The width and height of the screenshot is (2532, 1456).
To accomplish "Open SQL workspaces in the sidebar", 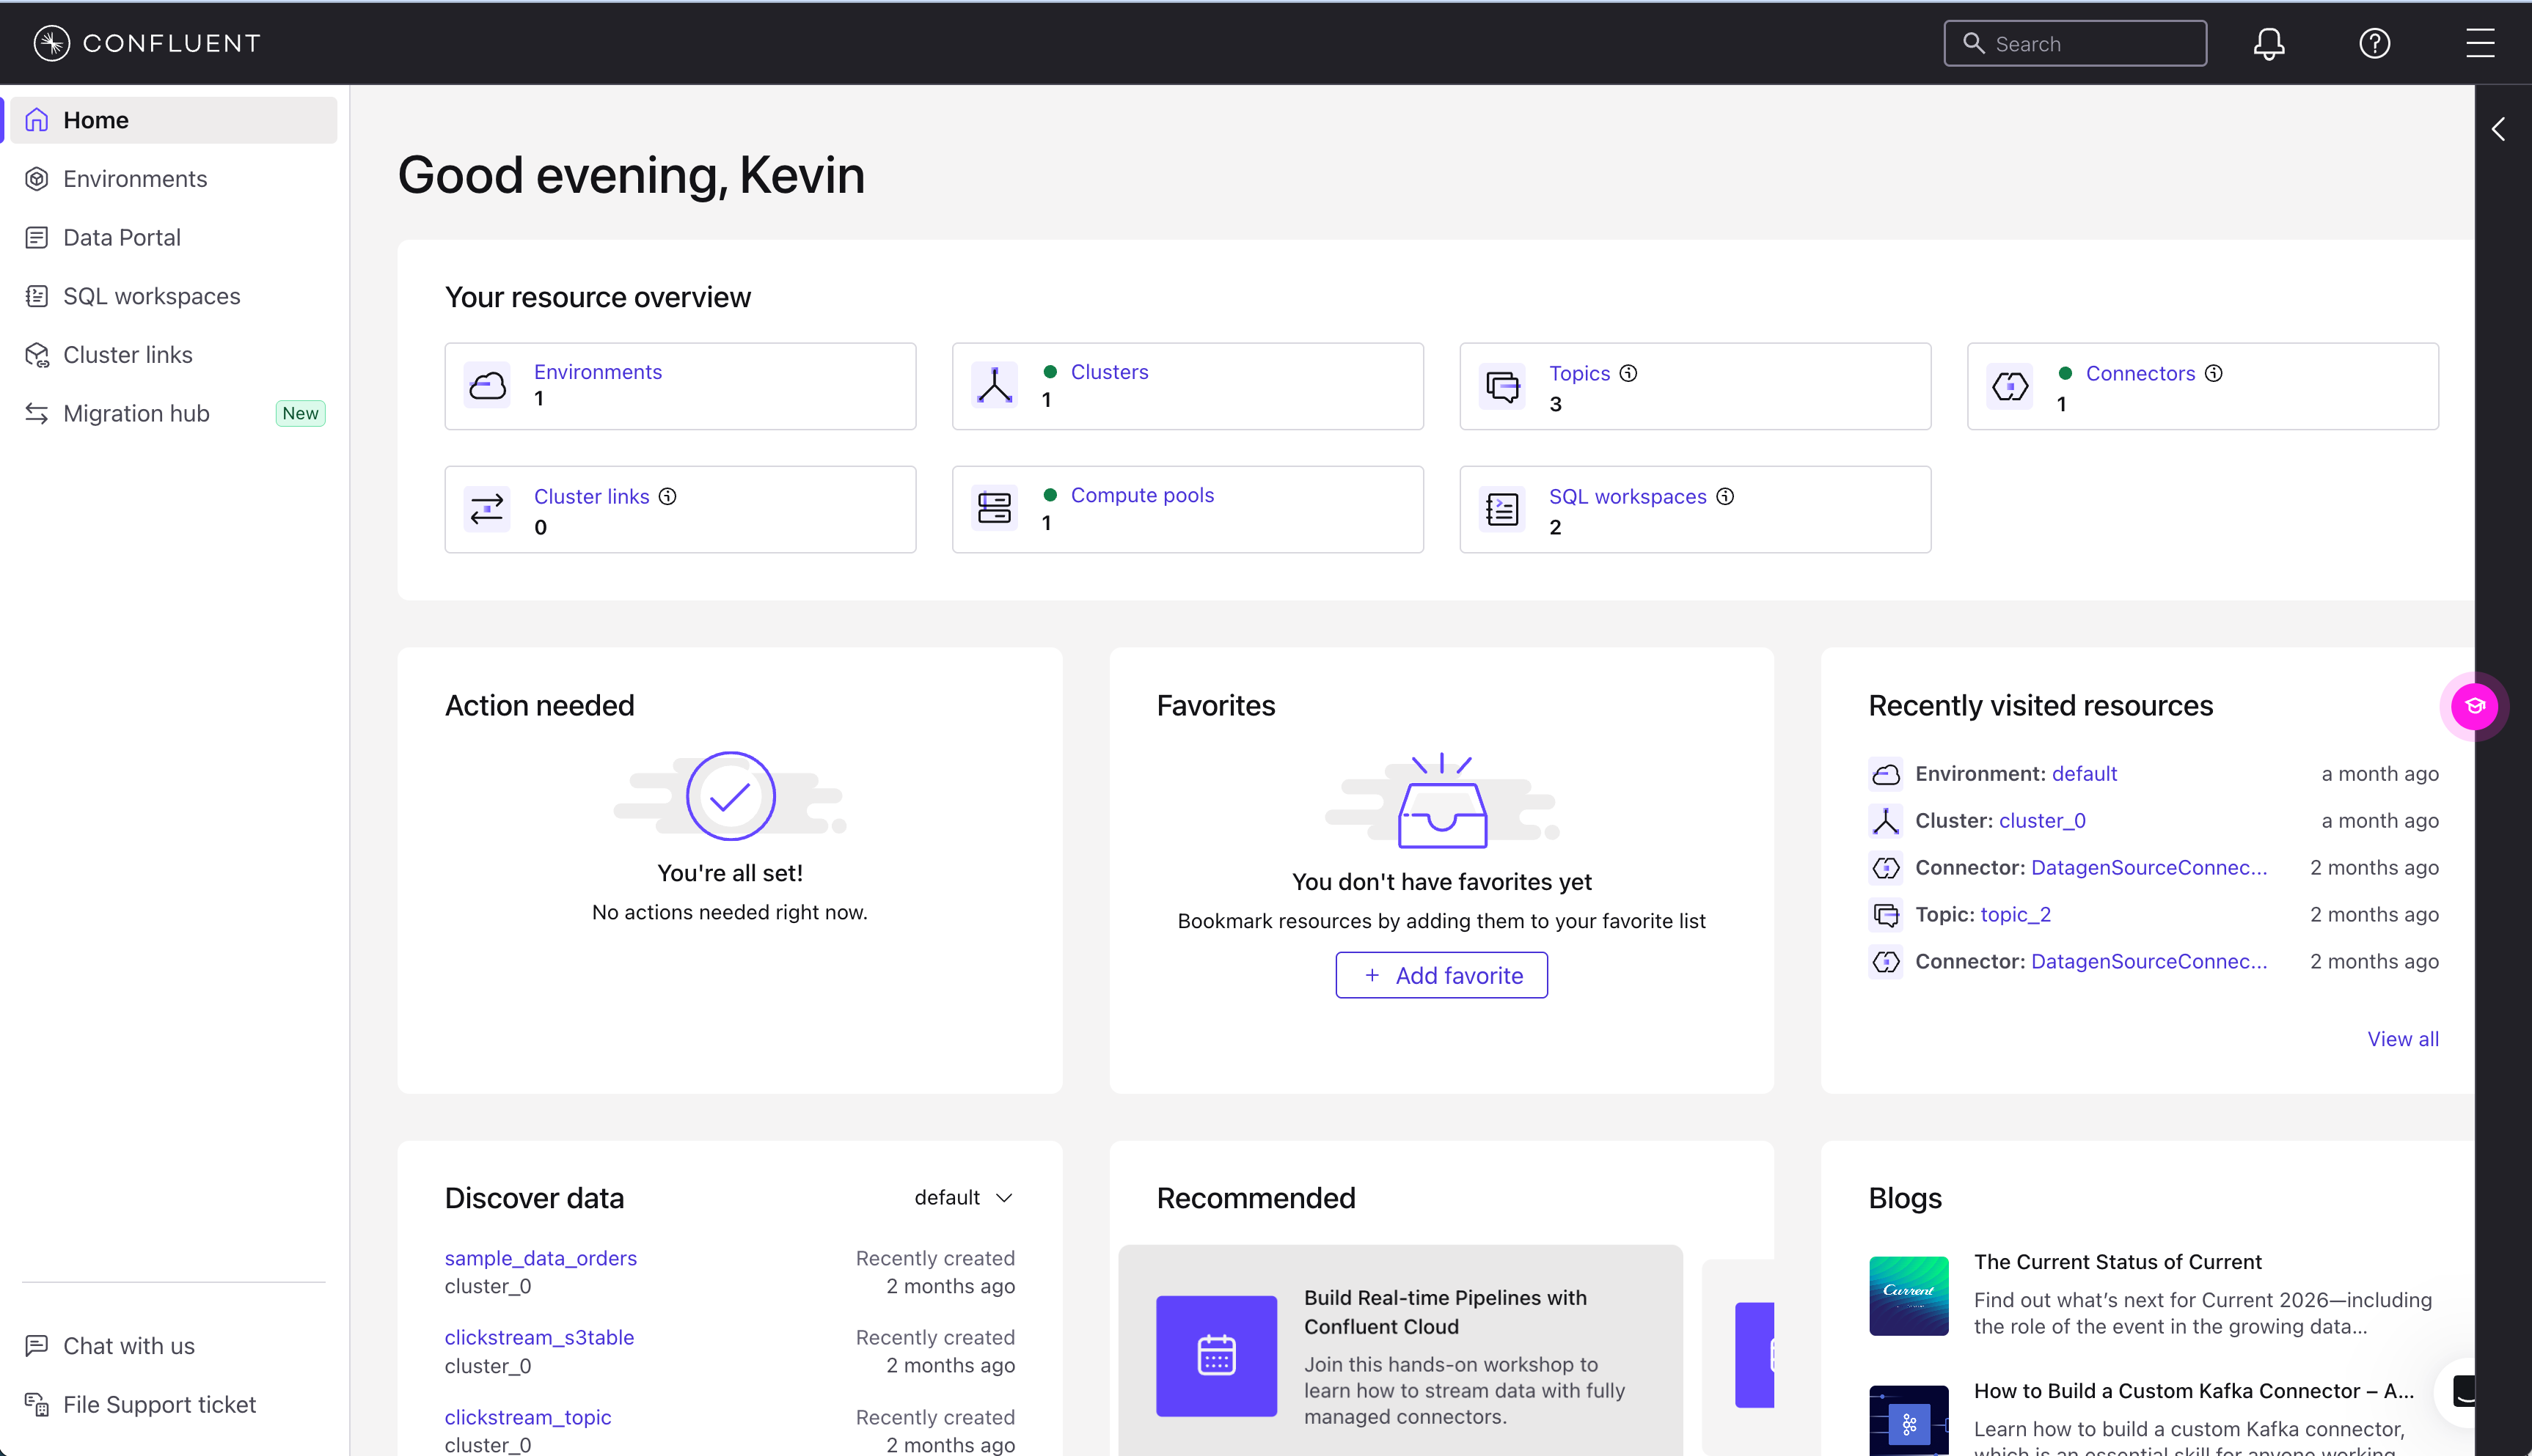I will pos(151,296).
